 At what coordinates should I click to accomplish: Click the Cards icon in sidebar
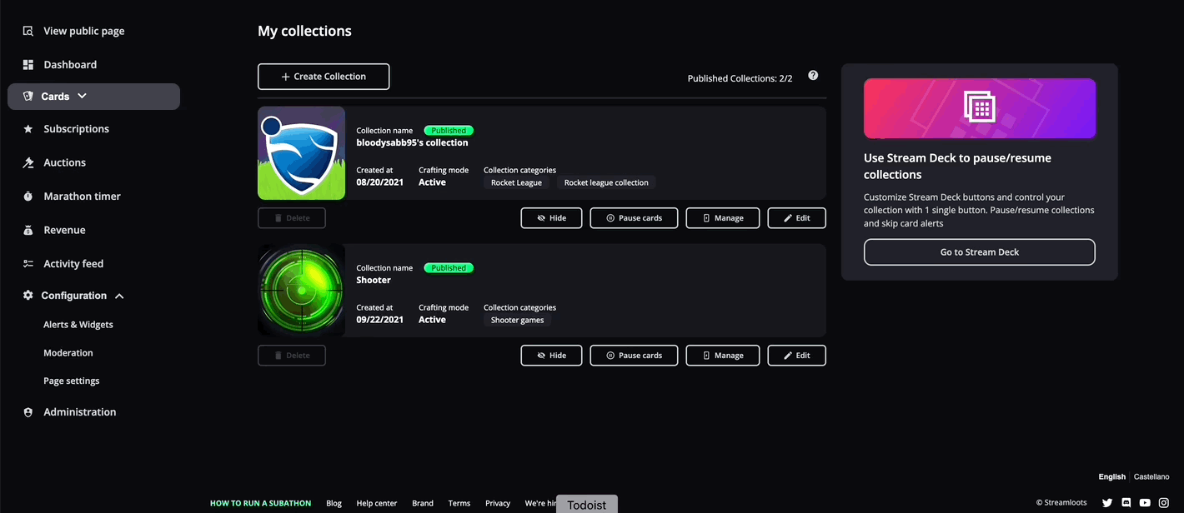pyautogui.click(x=28, y=97)
